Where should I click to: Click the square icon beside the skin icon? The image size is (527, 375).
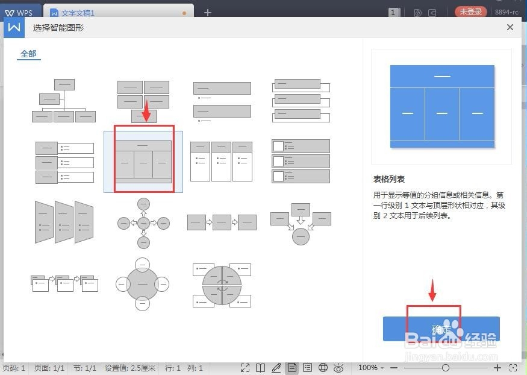point(432,13)
